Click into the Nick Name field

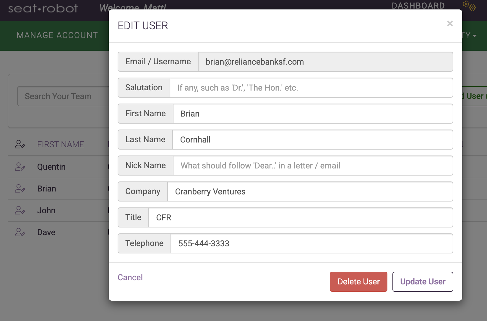pos(313,166)
